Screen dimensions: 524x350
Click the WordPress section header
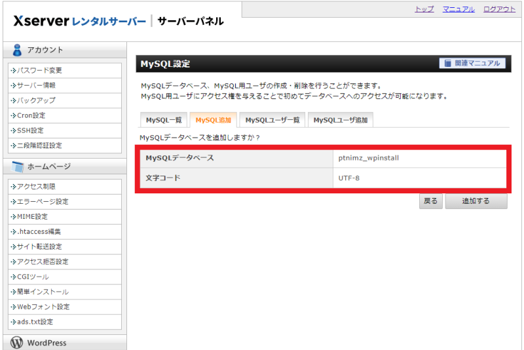point(65,343)
